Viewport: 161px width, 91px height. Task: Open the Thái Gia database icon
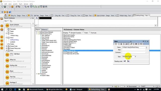pos(7,77)
